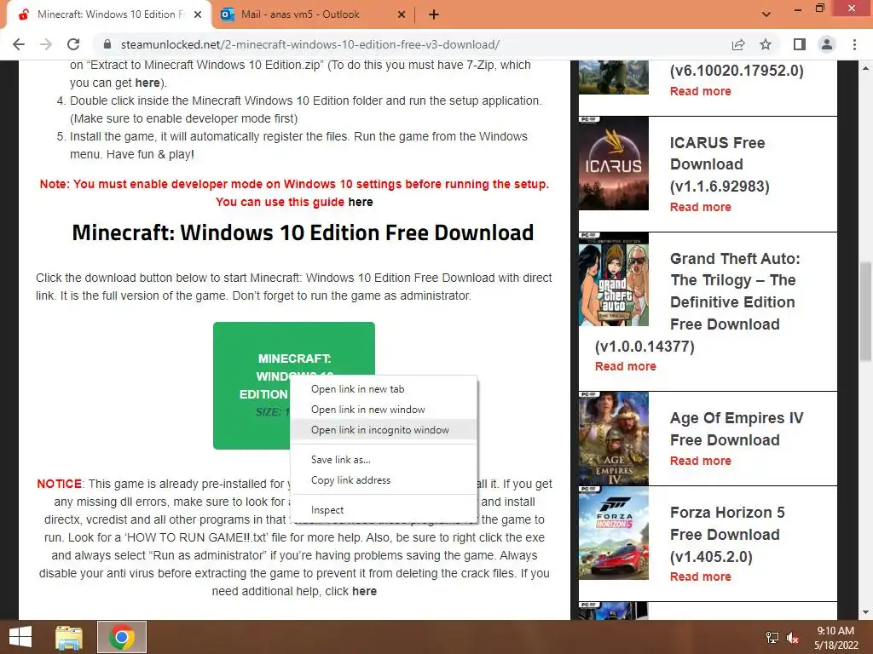Share this page using the share icon
Image resolution: width=873 pixels, height=654 pixels.
click(738, 44)
